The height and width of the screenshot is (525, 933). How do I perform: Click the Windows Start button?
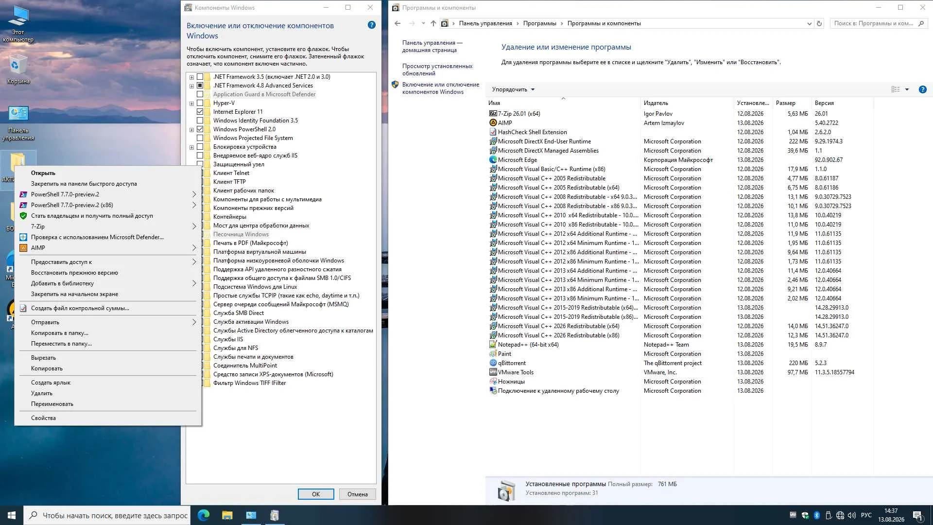point(12,515)
